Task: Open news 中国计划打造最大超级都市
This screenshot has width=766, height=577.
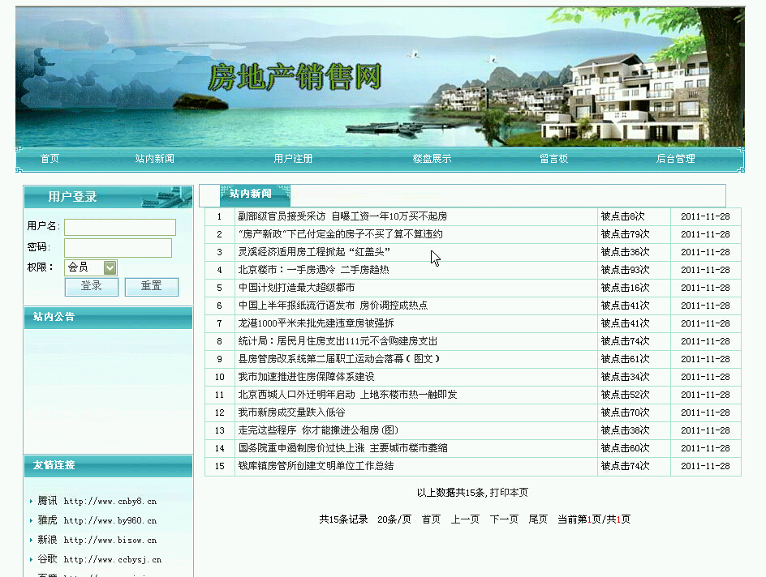Action: click(296, 287)
